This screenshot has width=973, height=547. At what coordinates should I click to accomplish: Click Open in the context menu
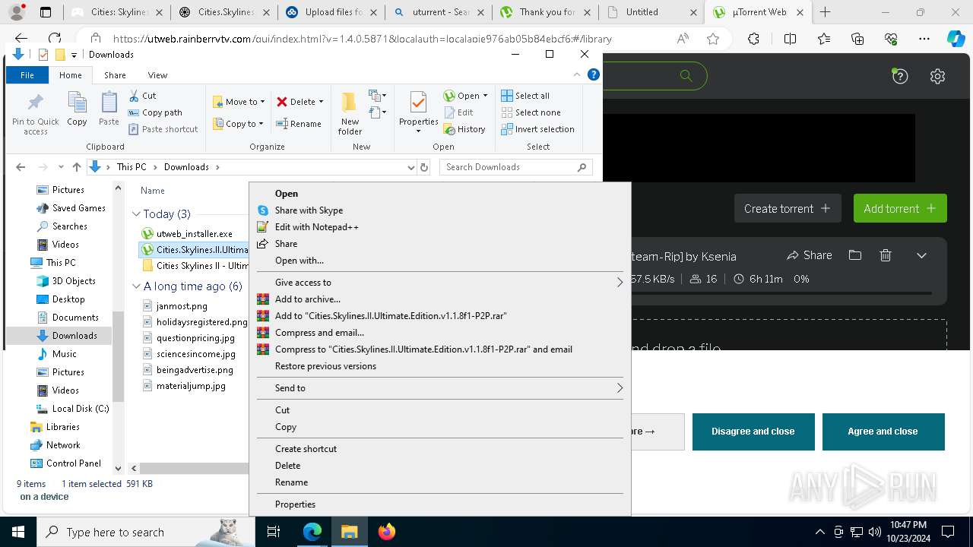[287, 194]
